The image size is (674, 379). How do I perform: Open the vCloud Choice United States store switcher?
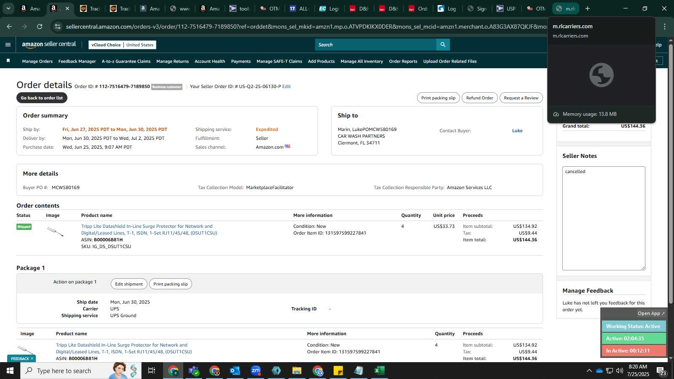122,45
